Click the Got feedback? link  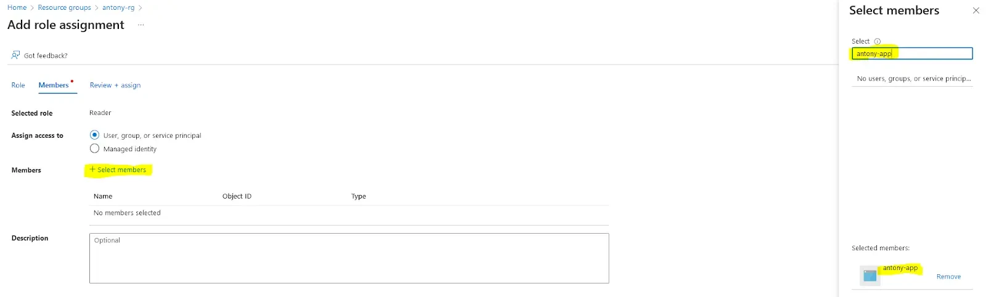point(46,56)
